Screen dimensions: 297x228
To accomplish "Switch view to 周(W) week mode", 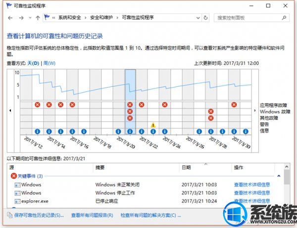I will (49, 63).
